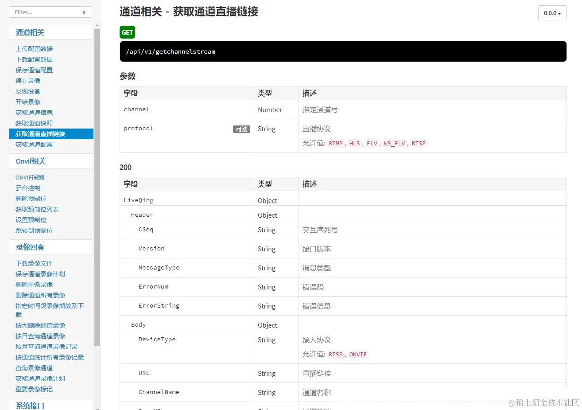Click the Version field name
Image resolution: width=582 pixels, height=410 pixels.
click(x=151, y=249)
